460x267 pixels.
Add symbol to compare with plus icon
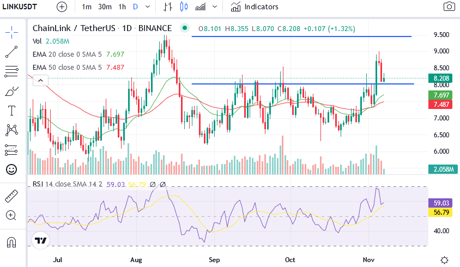point(62,7)
